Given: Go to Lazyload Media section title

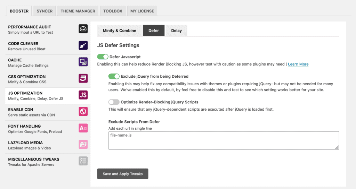Looking at the screenshot, I should tap(25, 143).
